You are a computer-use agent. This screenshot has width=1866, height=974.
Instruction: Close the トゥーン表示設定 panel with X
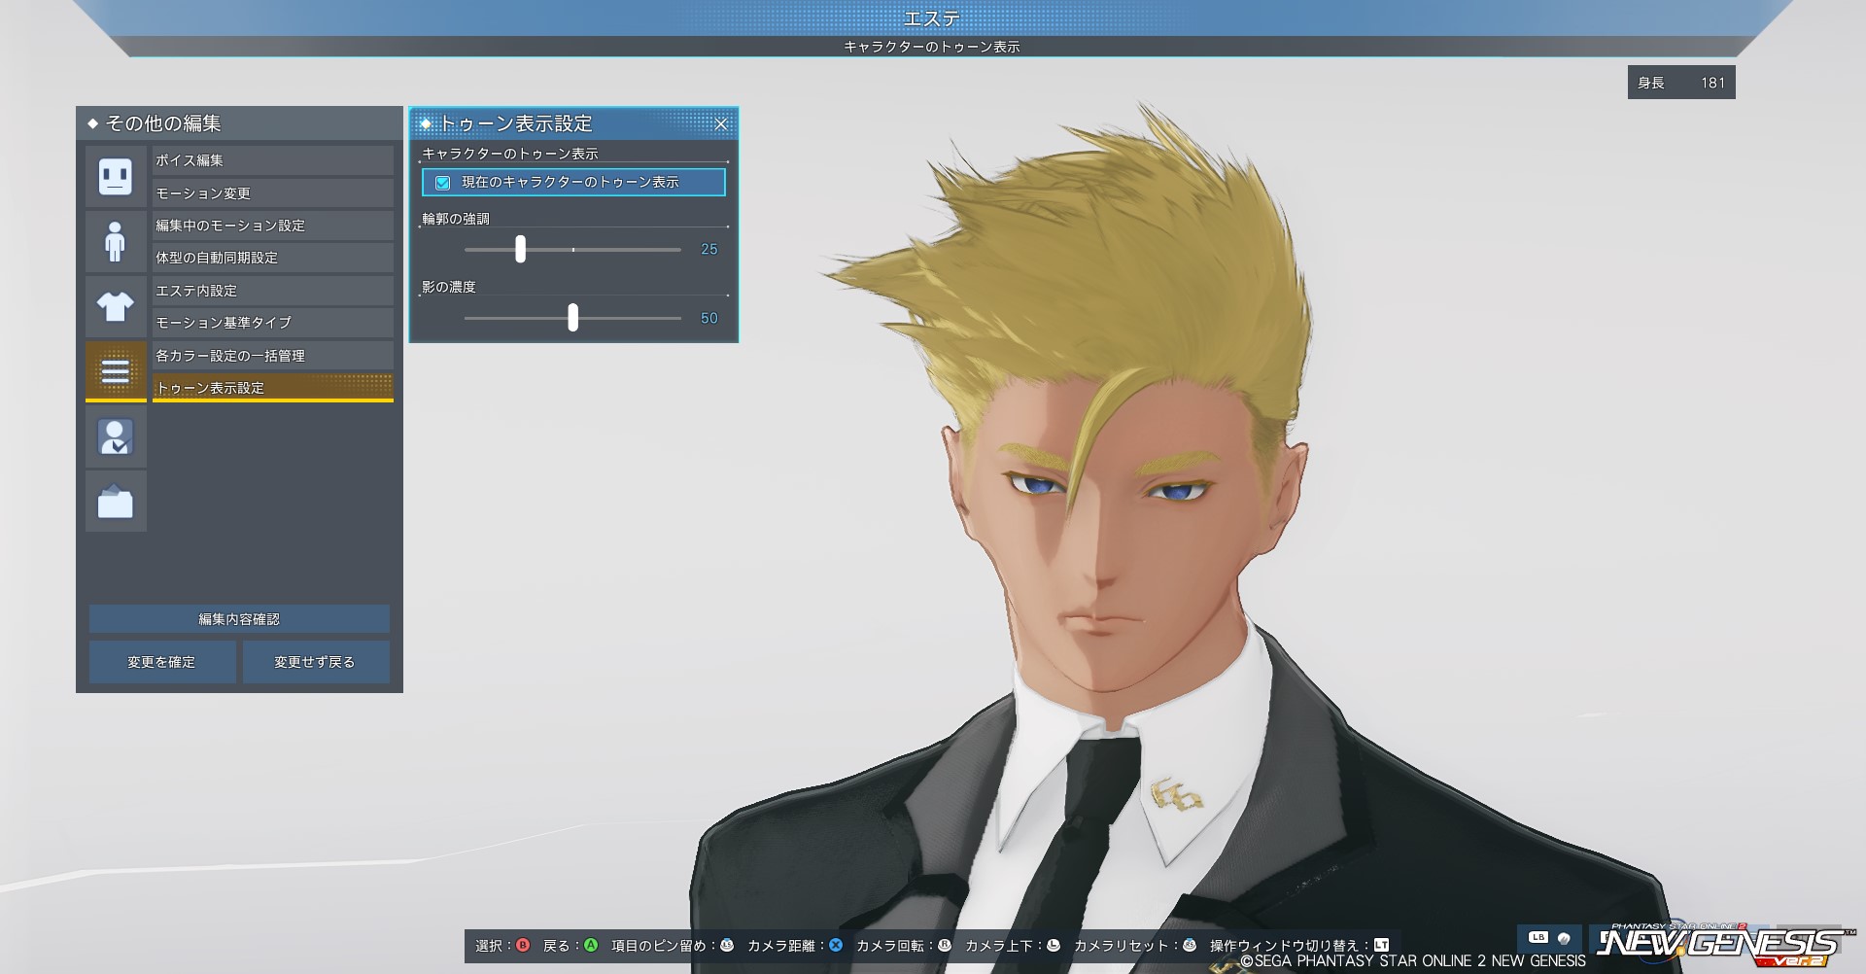721,123
